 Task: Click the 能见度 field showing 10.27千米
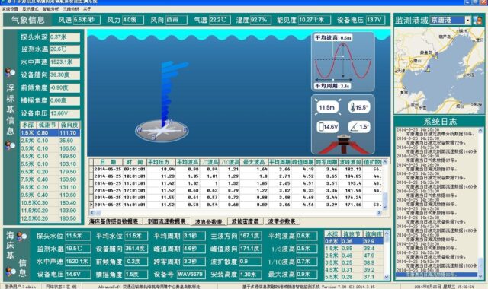tap(314, 20)
